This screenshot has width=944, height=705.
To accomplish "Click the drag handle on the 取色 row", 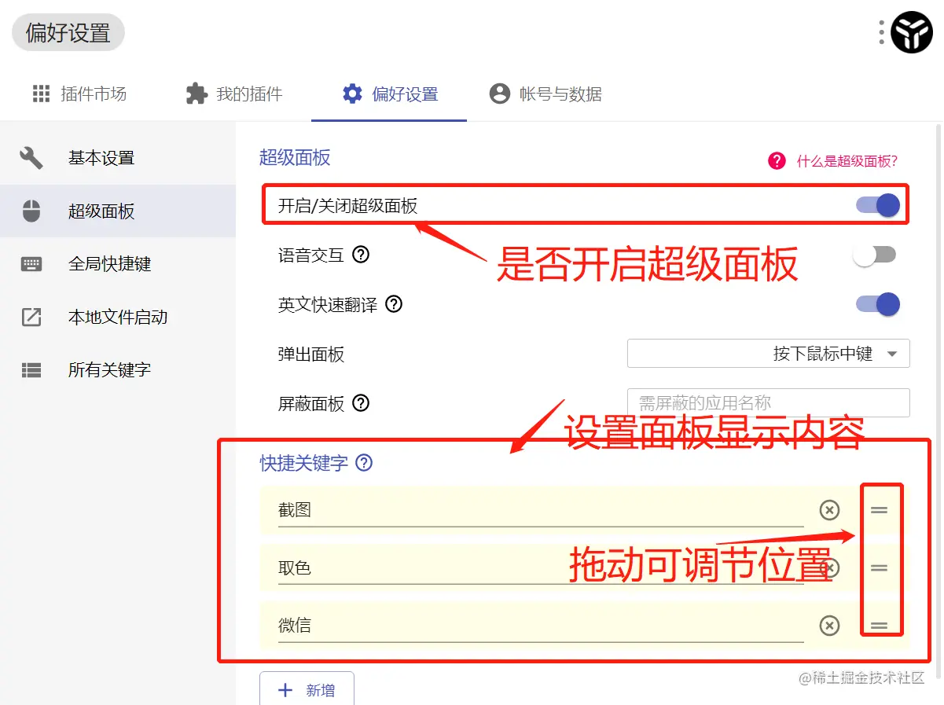I will (879, 567).
